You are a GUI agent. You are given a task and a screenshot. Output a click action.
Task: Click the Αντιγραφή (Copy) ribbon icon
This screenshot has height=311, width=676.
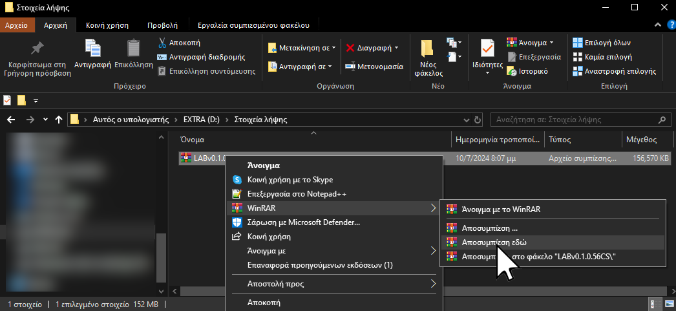tap(92, 50)
